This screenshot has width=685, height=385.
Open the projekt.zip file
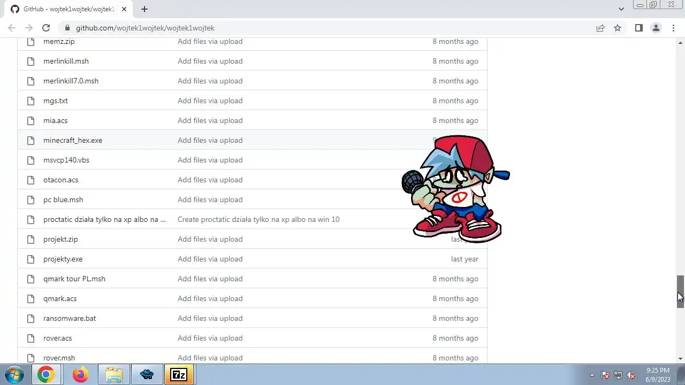tap(60, 239)
